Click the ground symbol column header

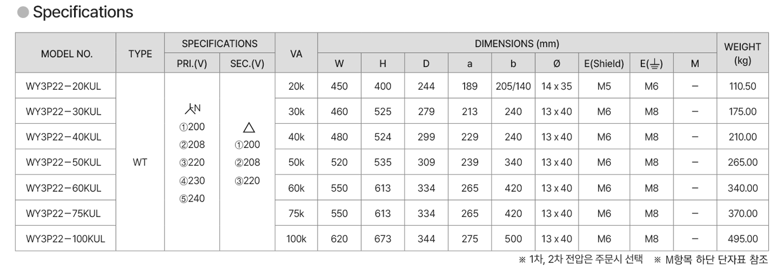click(x=651, y=64)
